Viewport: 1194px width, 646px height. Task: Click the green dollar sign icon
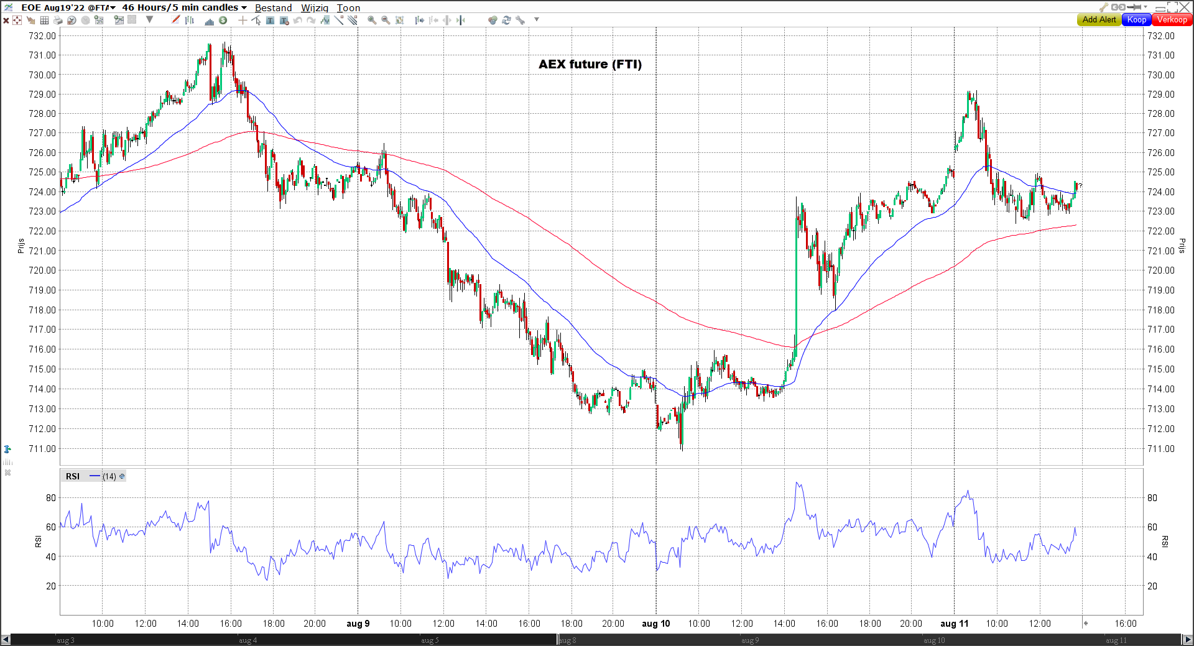(223, 20)
